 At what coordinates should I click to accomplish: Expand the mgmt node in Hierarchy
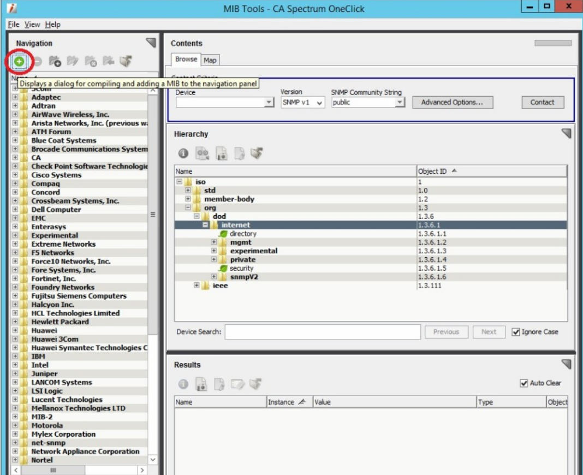coord(215,242)
